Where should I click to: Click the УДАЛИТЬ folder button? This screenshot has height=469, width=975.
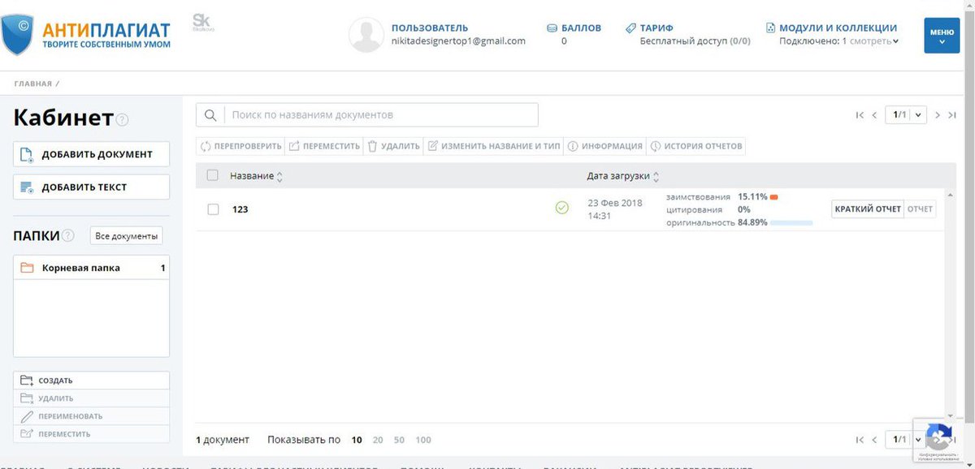91,398
